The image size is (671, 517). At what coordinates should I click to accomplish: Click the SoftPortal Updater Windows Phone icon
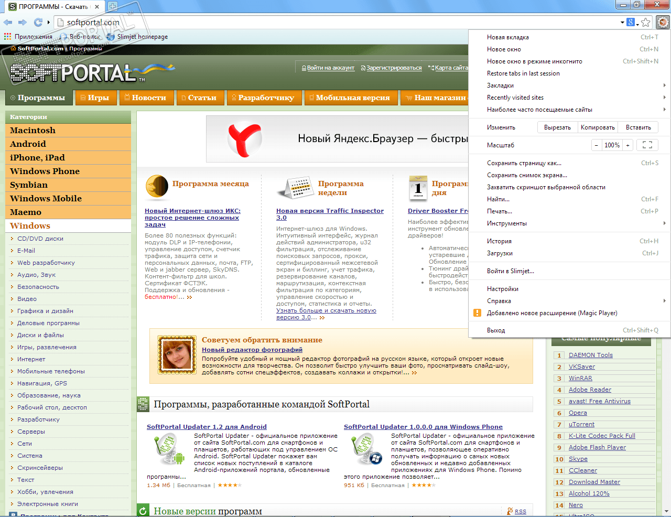(x=366, y=450)
